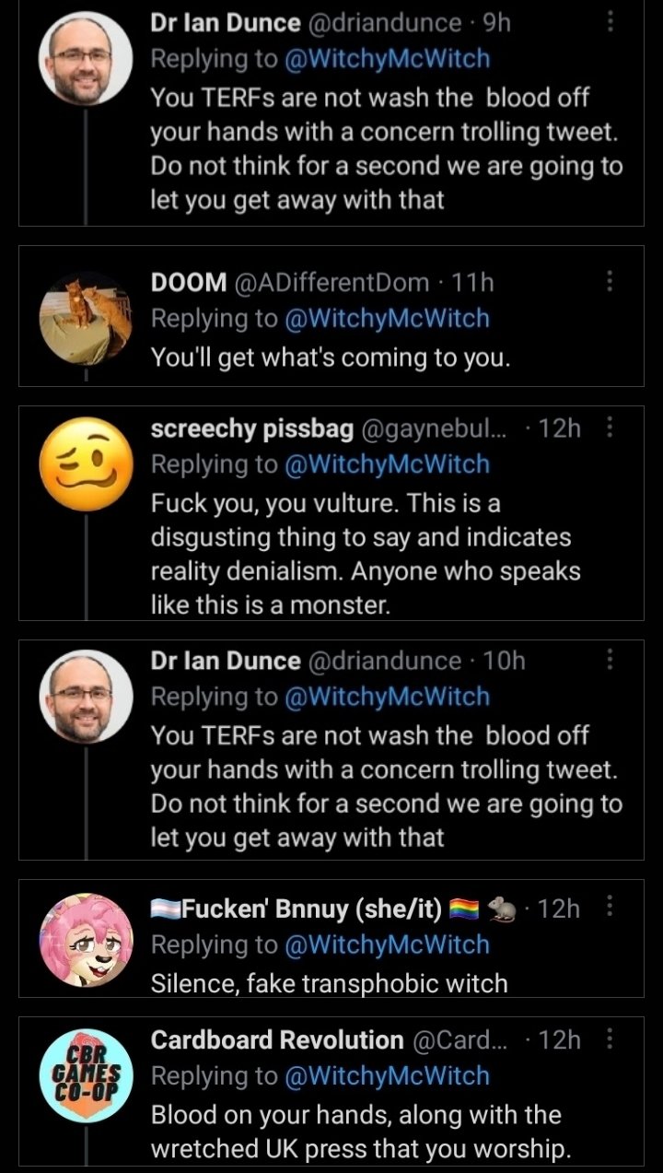This screenshot has height=1173, width=663.
Task: Tap the yellow woozy emoji avatar
Action: (x=87, y=465)
